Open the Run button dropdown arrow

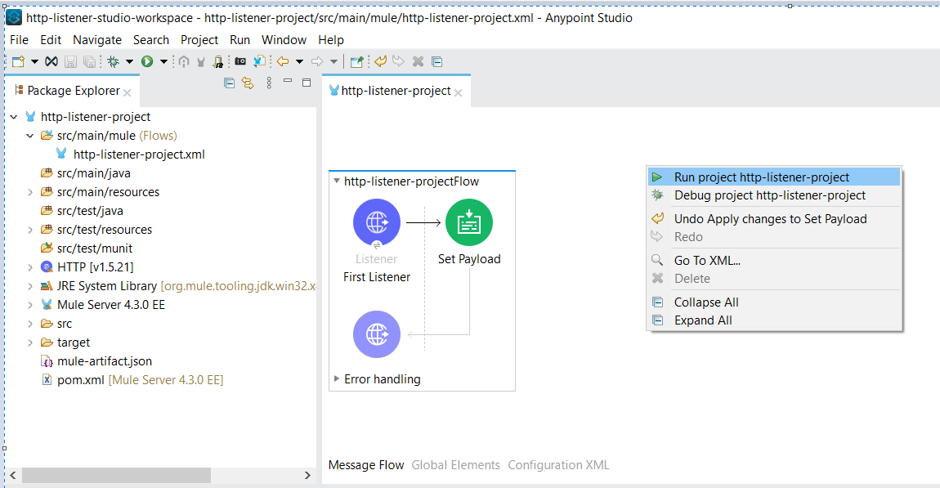coord(163,61)
